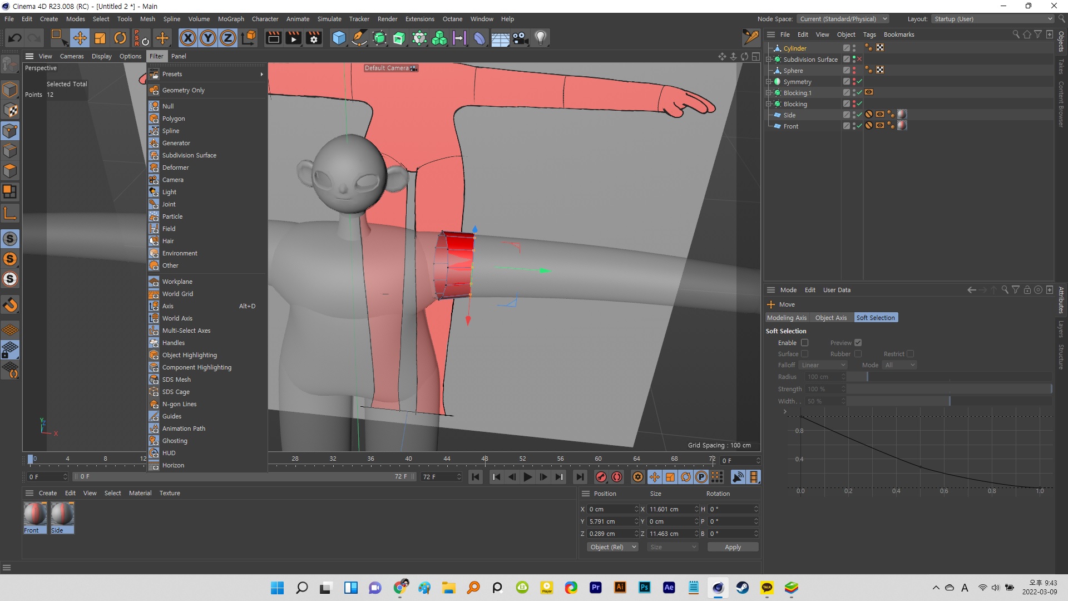Toggle Y axis lock icon
The width and height of the screenshot is (1068, 601).
pos(208,38)
